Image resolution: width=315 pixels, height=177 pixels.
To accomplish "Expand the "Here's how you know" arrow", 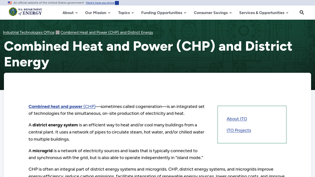I will (117, 3).
